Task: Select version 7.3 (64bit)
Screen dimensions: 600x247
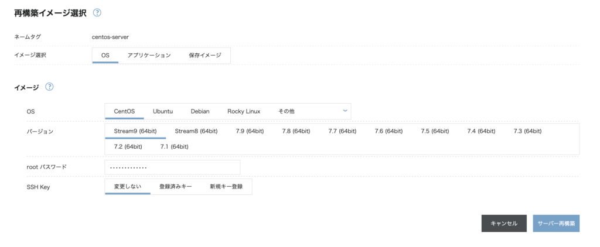Action: pos(528,131)
